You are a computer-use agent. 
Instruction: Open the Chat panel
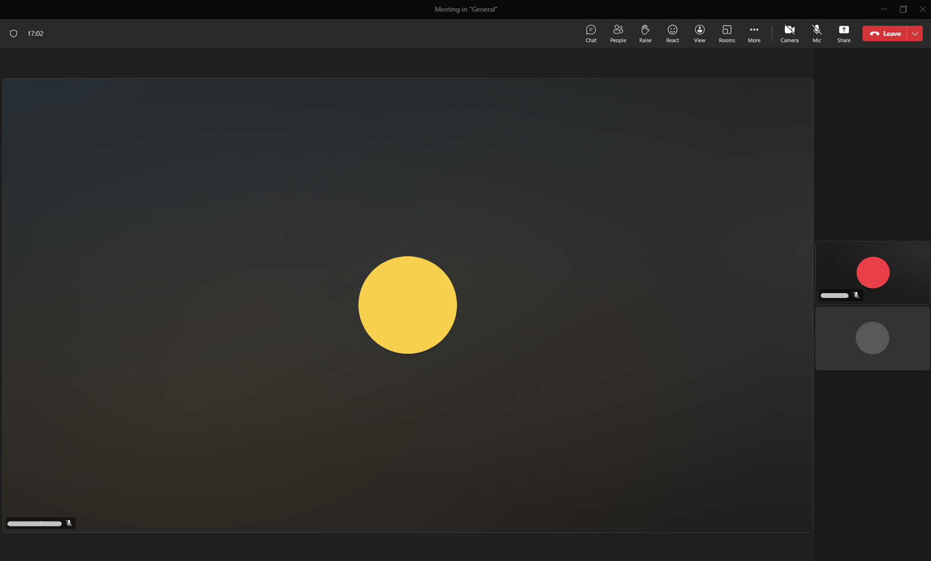(591, 33)
